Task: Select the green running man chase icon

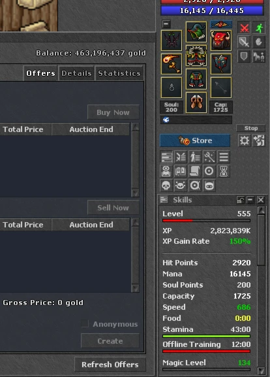Action: pyautogui.click(x=259, y=28)
